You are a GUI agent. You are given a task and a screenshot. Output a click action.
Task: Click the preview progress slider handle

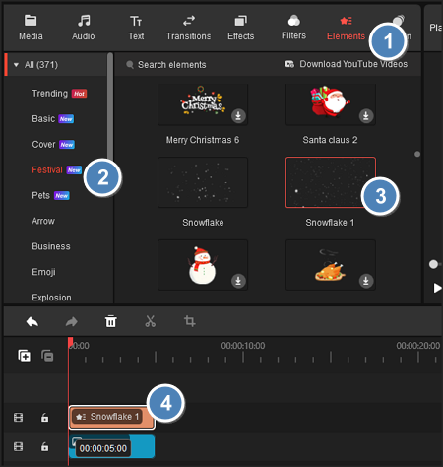(433, 264)
